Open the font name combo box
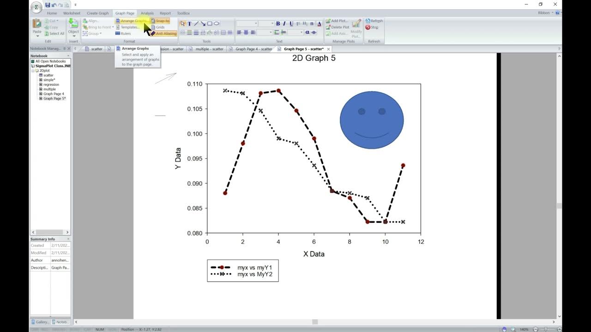Image resolution: width=591 pixels, height=332 pixels. (247, 24)
